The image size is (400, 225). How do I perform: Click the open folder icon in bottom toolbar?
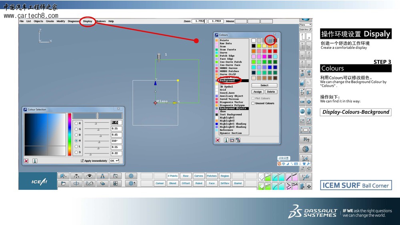pyautogui.click(x=63, y=183)
